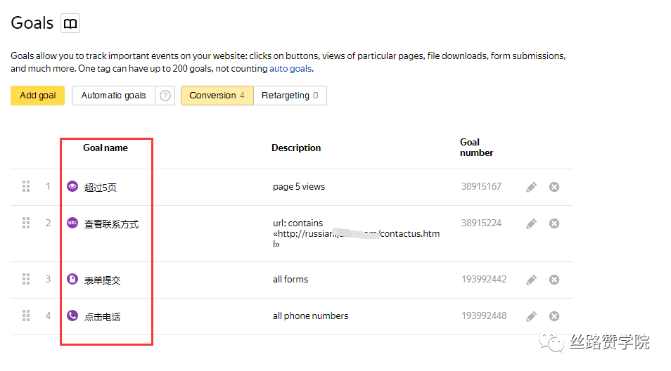
Task: Open the Goals documentation book icon
Action: click(x=70, y=23)
